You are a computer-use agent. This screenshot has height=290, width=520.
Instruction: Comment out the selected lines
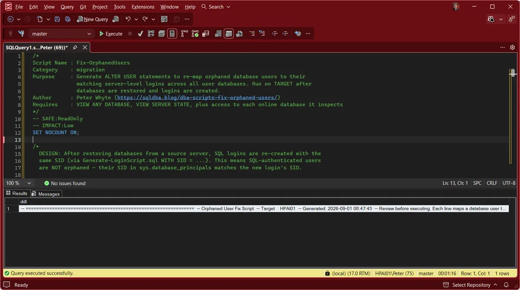[252, 34]
